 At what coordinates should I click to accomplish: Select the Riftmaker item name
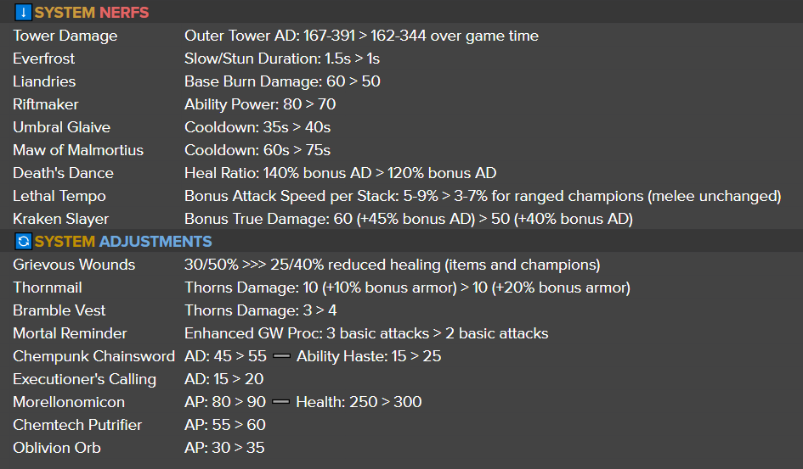[46, 104]
